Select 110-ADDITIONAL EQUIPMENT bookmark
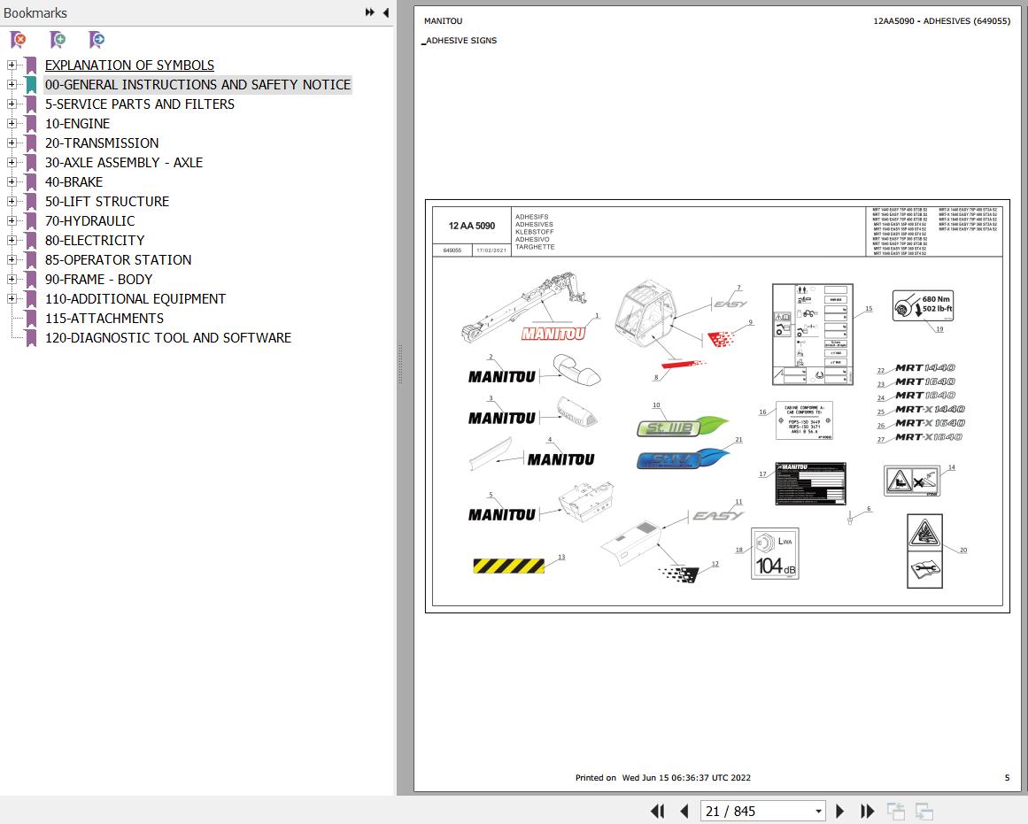This screenshot has height=824, width=1028. (135, 299)
